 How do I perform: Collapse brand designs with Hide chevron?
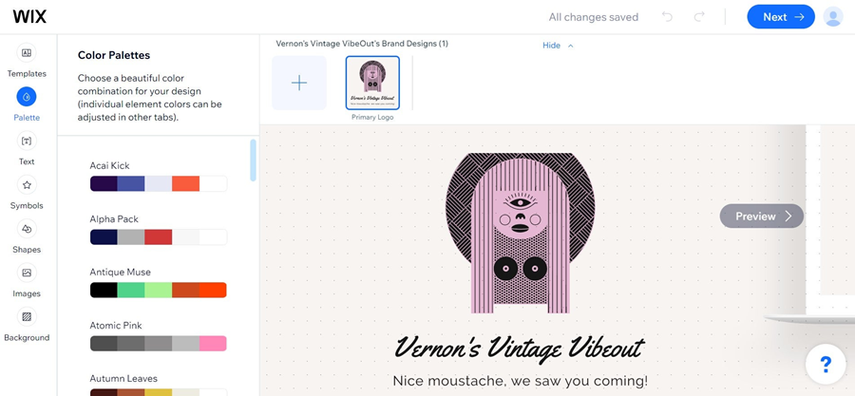(x=558, y=46)
